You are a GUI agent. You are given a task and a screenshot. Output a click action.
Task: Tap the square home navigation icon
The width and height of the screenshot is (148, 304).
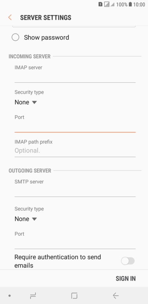[74, 296]
